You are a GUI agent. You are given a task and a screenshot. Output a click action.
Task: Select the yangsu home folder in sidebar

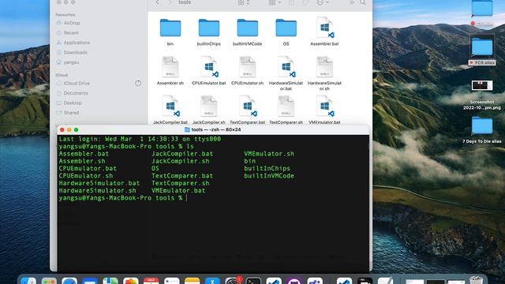pyautogui.click(x=71, y=62)
